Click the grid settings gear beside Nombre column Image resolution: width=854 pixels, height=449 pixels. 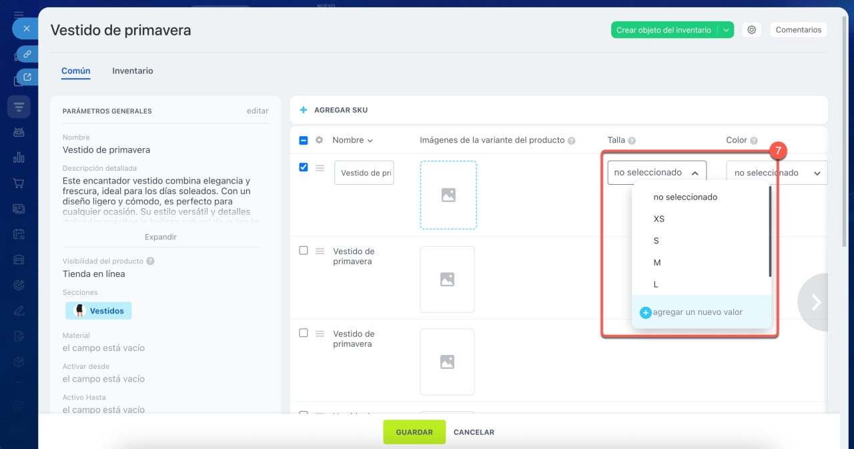(x=320, y=140)
